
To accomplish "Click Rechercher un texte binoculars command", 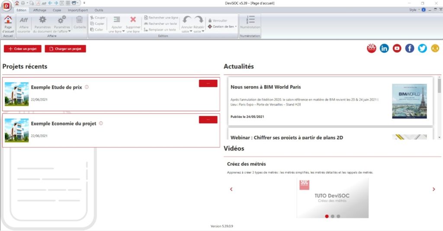I will 161,23.
